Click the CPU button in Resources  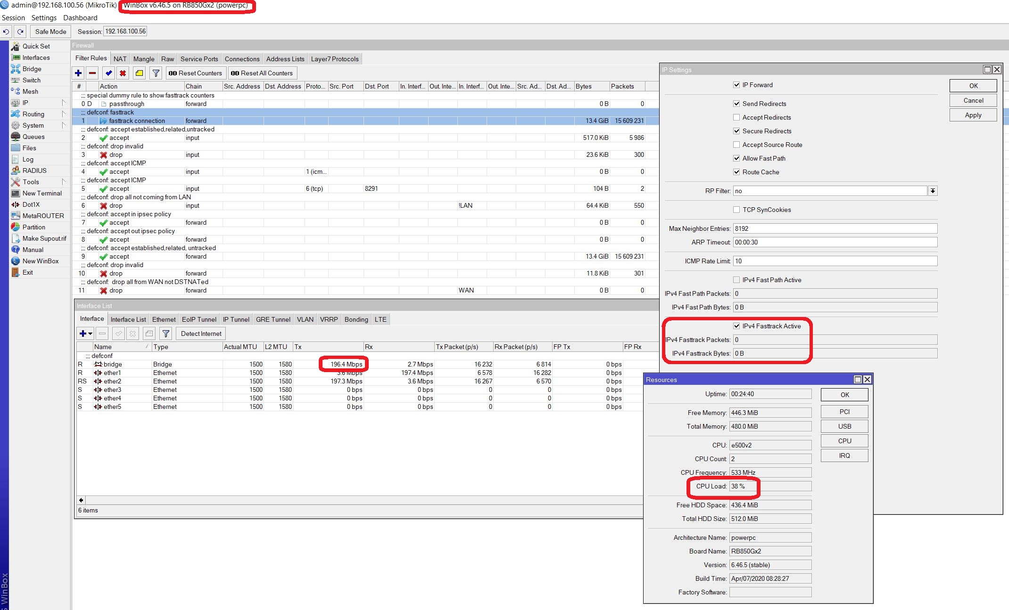(x=844, y=441)
